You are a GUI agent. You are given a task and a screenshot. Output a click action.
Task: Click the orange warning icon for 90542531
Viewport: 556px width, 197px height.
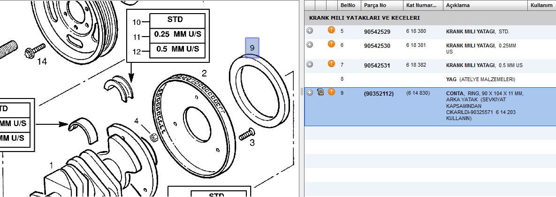(x=332, y=64)
